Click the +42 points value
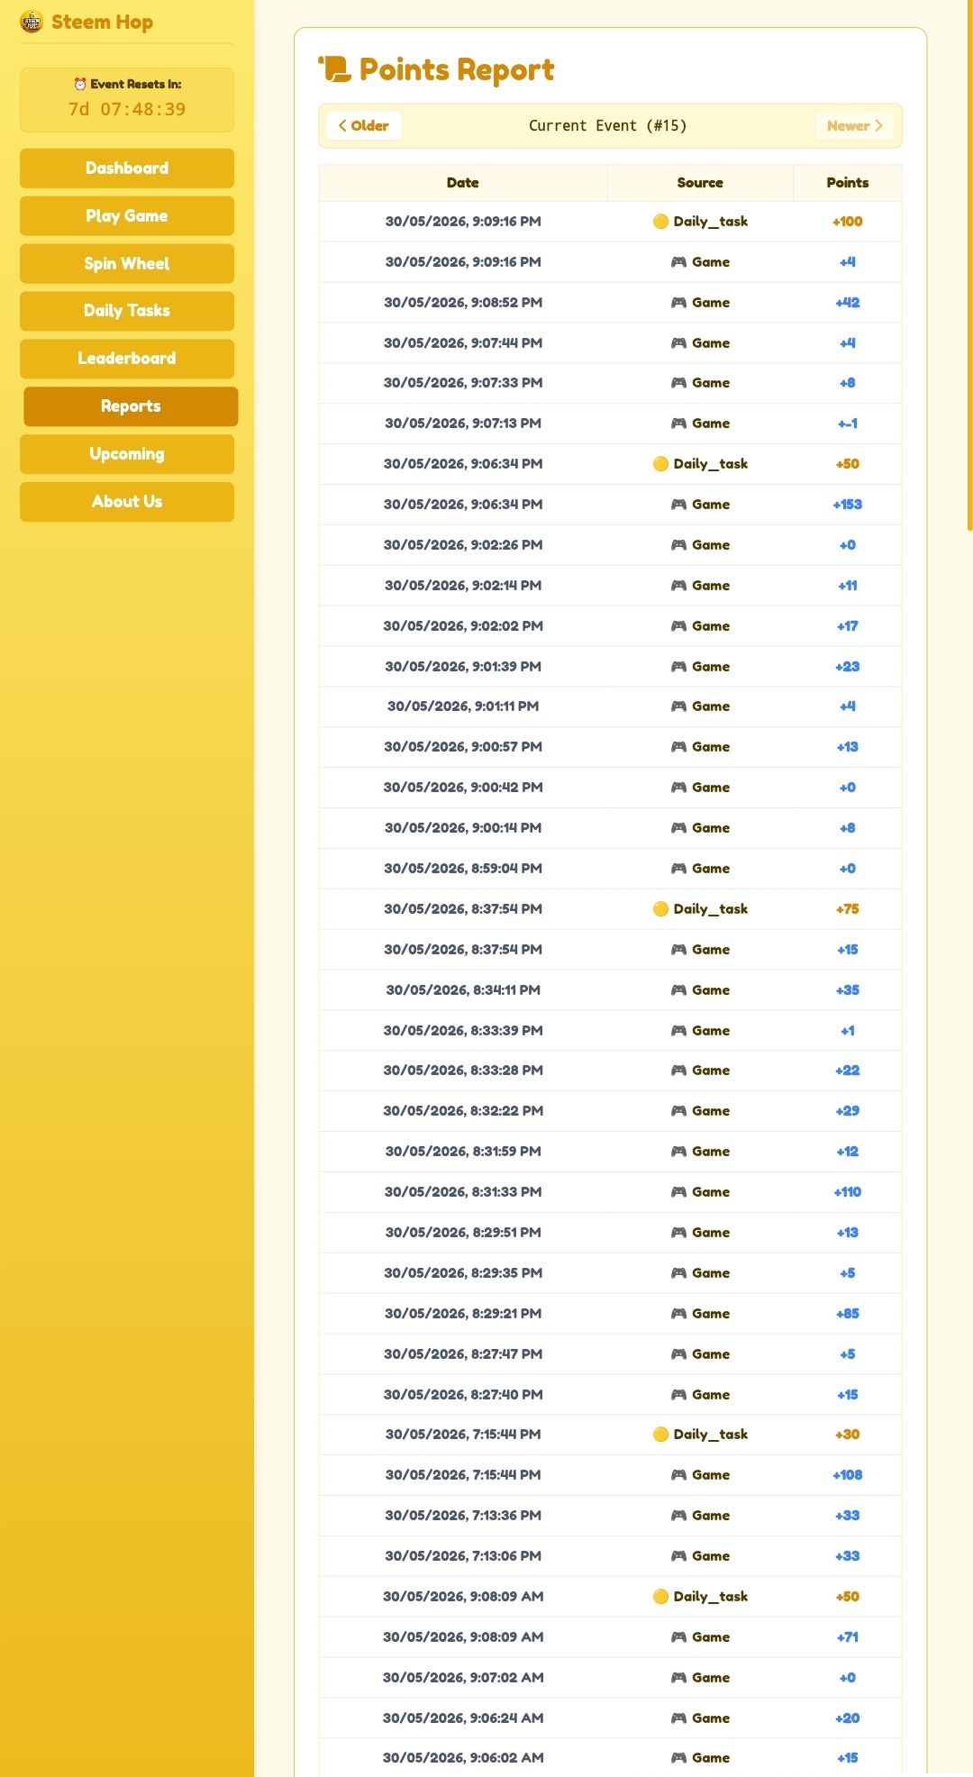 coord(848,303)
